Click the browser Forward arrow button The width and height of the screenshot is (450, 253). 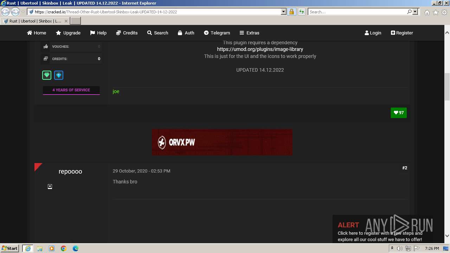pyautogui.click(x=15, y=12)
